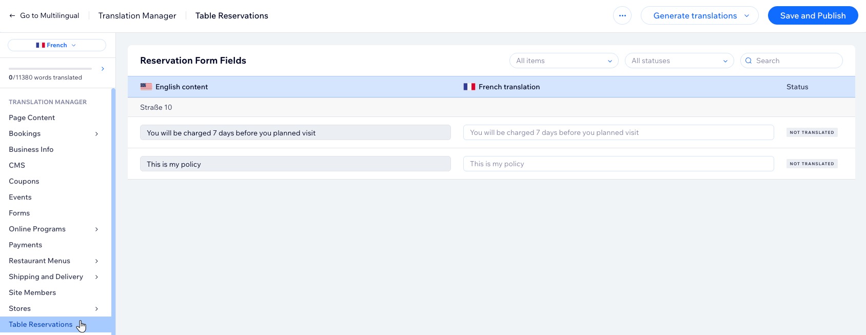
Task: Expand the Restaurant Menus section chevron
Action: coord(96,261)
